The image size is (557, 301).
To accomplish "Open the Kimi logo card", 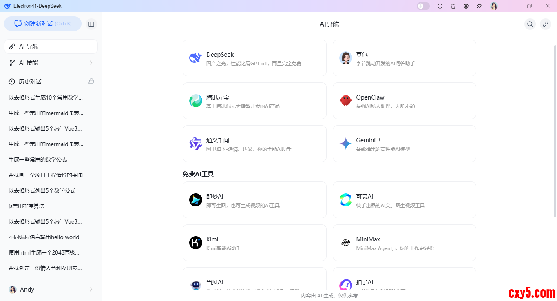I will (254, 243).
